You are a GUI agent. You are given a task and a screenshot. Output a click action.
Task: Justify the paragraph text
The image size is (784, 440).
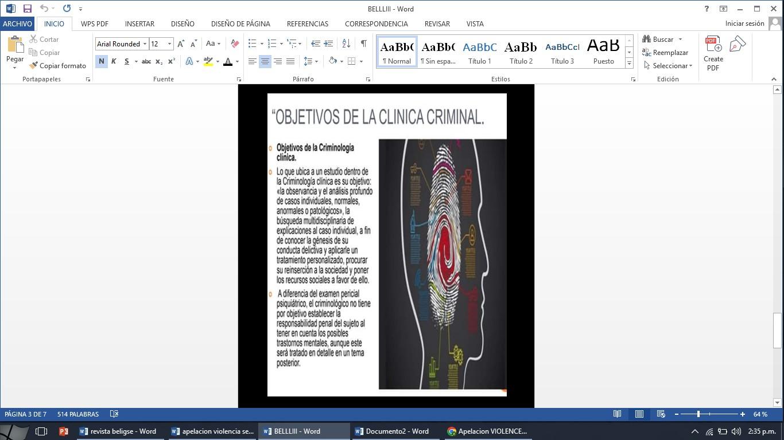coord(290,61)
